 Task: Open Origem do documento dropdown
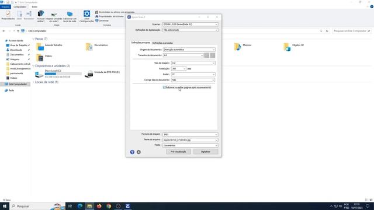pos(189,50)
